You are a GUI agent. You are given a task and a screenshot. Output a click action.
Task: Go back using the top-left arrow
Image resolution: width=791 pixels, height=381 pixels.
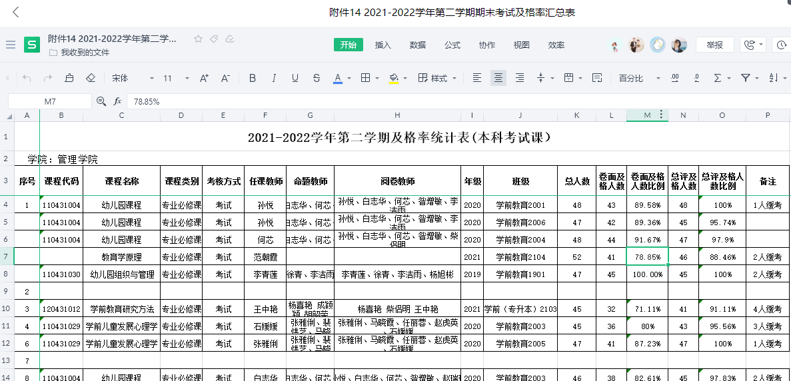click(x=15, y=12)
